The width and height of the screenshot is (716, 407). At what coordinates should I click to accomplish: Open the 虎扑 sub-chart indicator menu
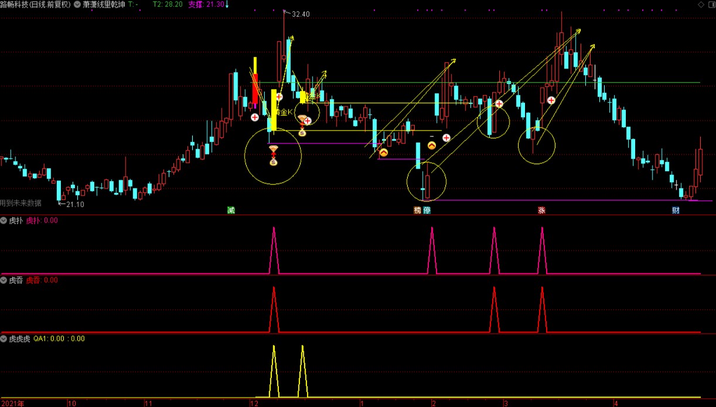(x=4, y=221)
